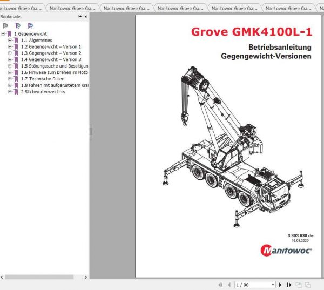
Task: Click the Gegengewicht-Versionen subtitle on page
Action: click(x=266, y=56)
